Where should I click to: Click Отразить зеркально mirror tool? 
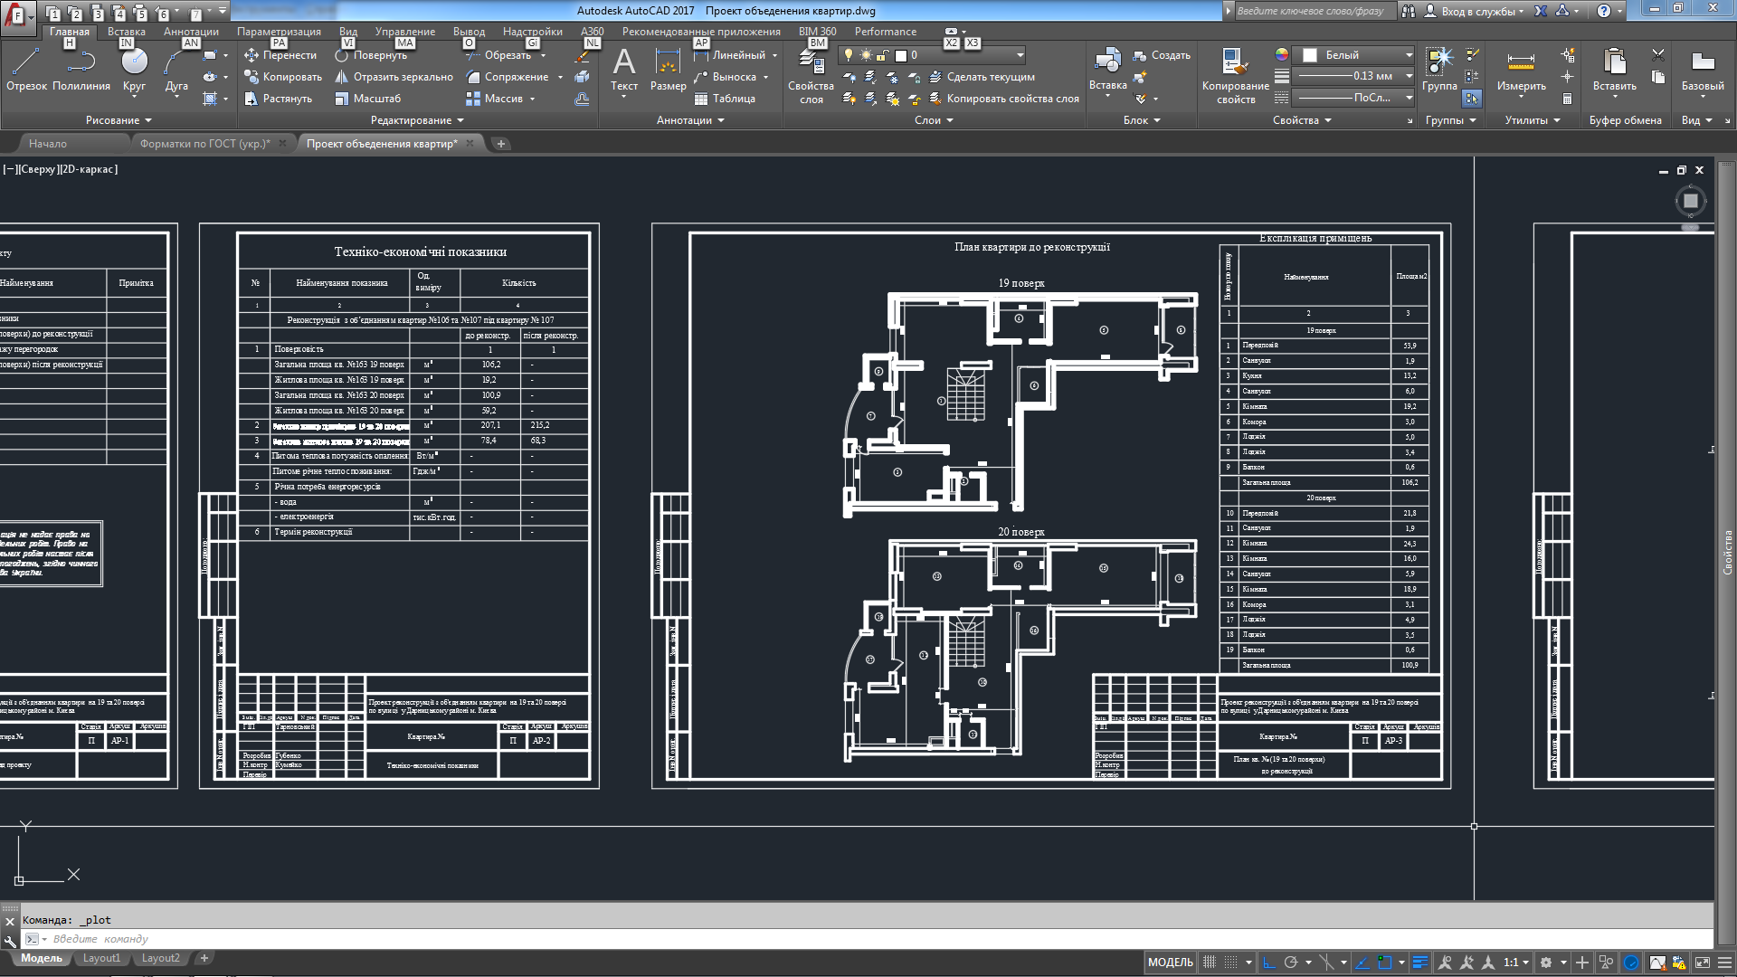[394, 77]
